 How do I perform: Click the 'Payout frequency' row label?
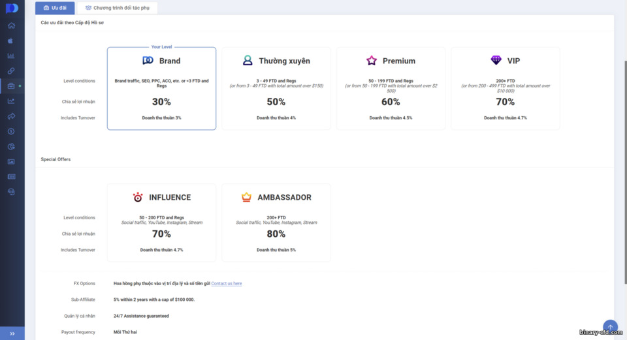pos(78,332)
